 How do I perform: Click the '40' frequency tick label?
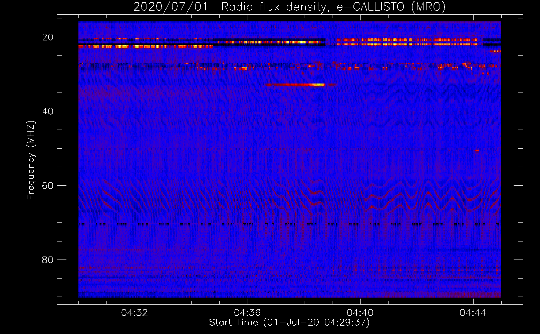48,111
